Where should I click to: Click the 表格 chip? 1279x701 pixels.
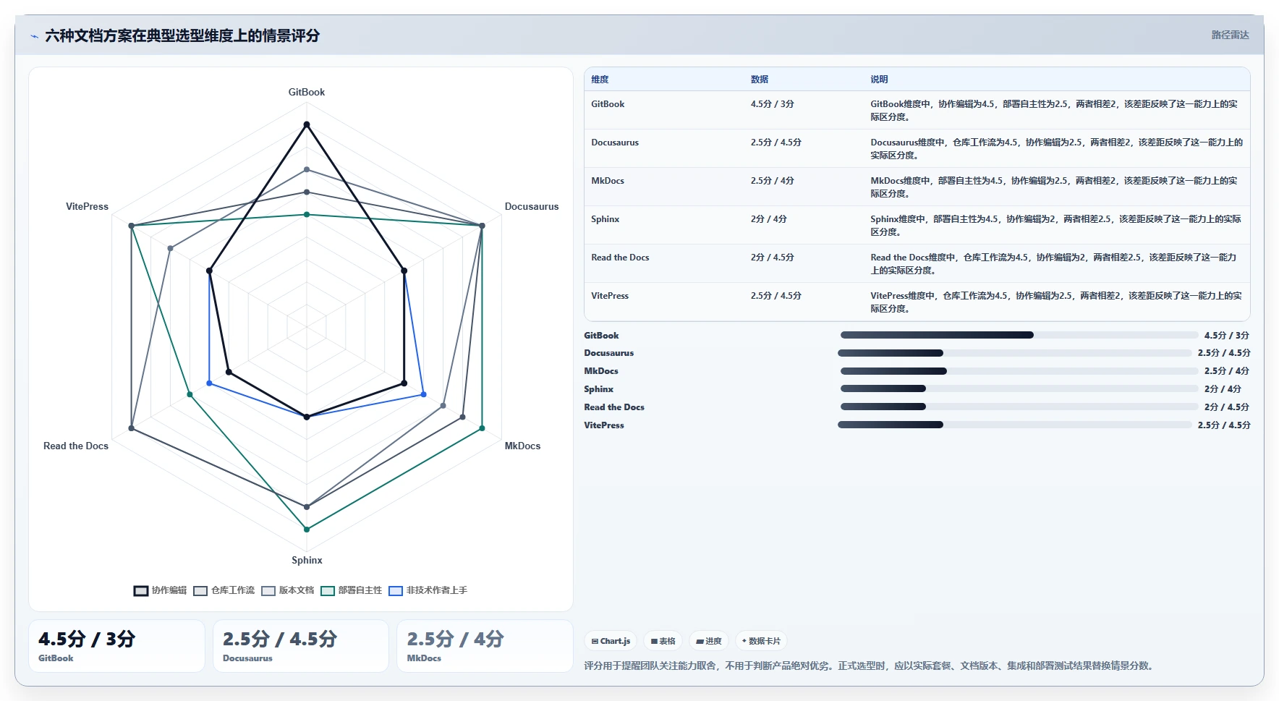[663, 641]
